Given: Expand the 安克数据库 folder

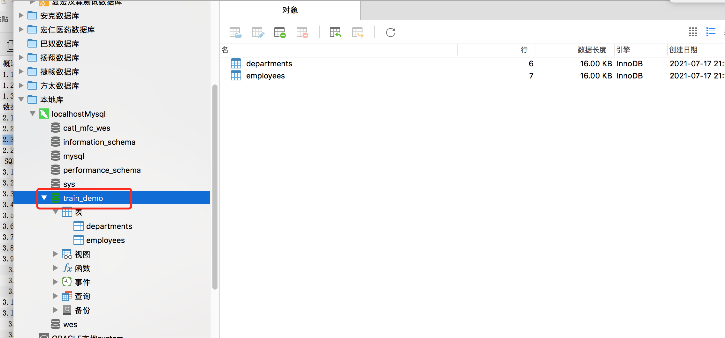Looking at the screenshot, I should point(21,15).
